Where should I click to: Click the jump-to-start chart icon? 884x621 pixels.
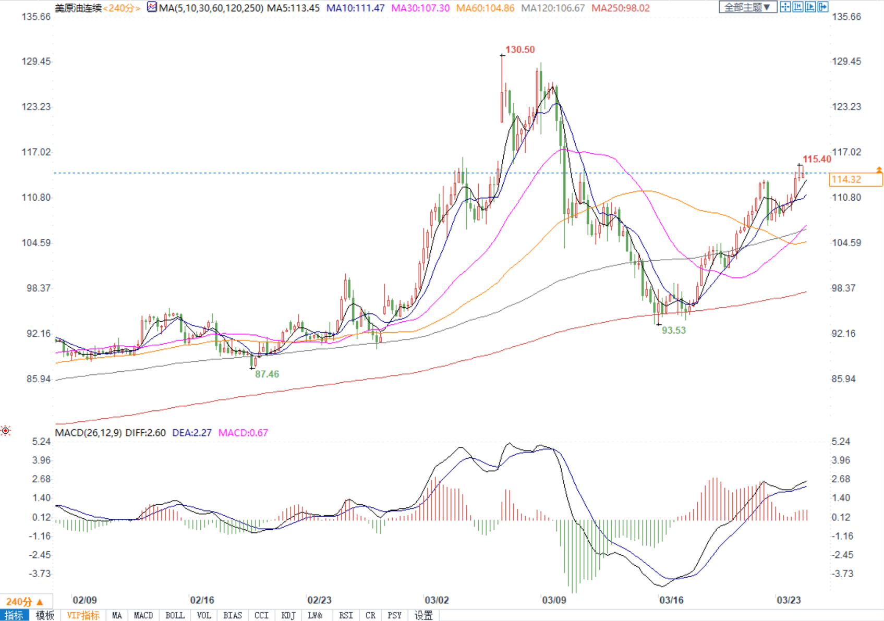798,7
